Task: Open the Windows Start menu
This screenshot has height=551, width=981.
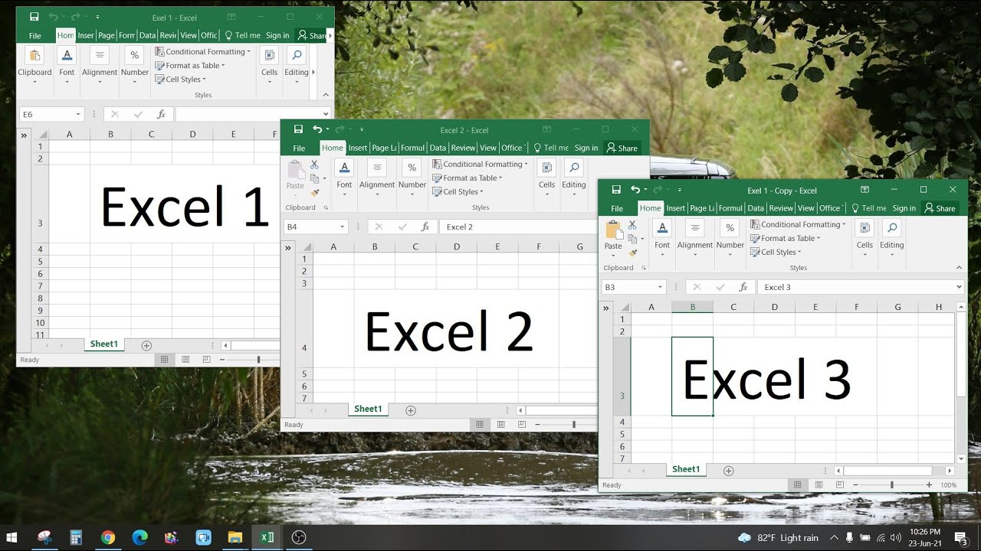Action: pyautogui.click(x=12, y=537)
